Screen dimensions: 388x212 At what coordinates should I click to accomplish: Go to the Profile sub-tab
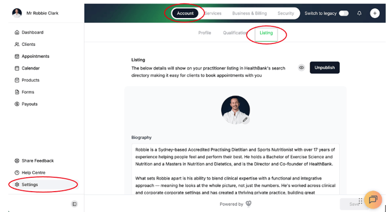pyautogui.click(x=204, y=32)
